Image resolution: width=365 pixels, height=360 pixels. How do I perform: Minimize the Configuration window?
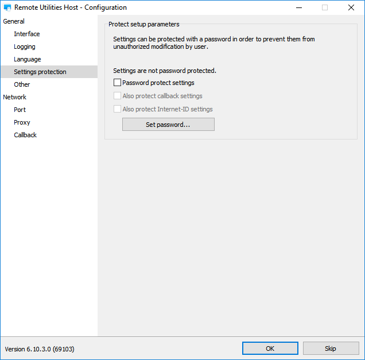[299, 7]
